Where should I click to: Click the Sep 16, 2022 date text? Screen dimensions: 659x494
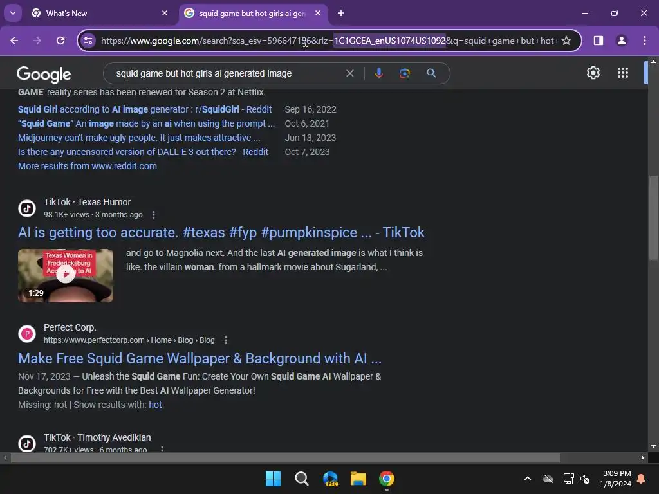click(311, 109)
